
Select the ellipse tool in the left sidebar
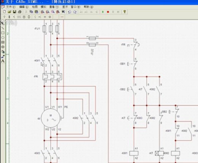3,38
